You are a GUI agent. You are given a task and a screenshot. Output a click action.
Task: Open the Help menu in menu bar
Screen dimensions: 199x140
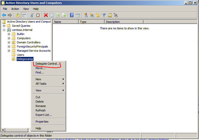[36, 9]
